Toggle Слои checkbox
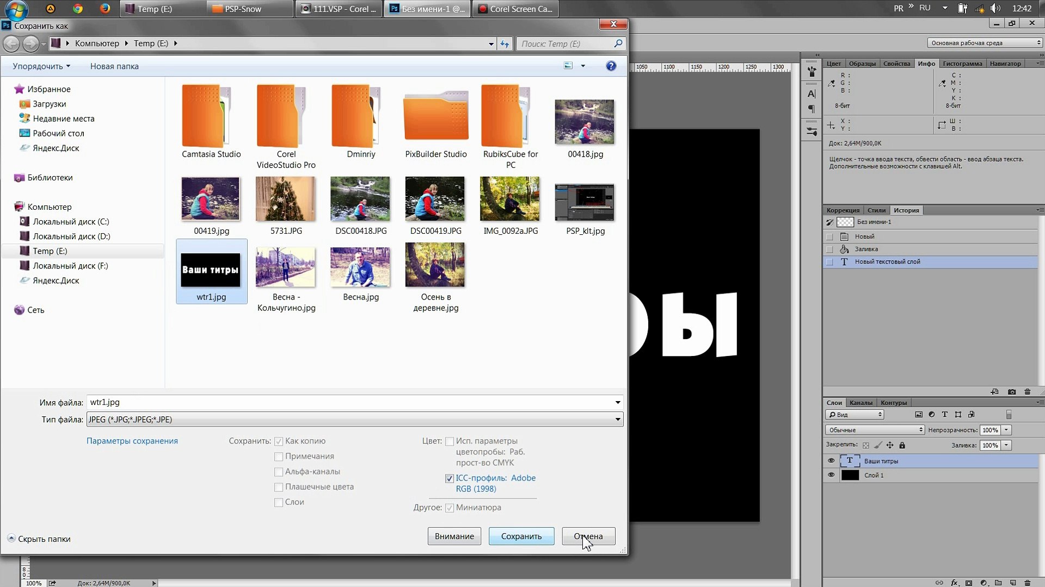The width and height of the screenshot is (1045, 587). point(279,502)
